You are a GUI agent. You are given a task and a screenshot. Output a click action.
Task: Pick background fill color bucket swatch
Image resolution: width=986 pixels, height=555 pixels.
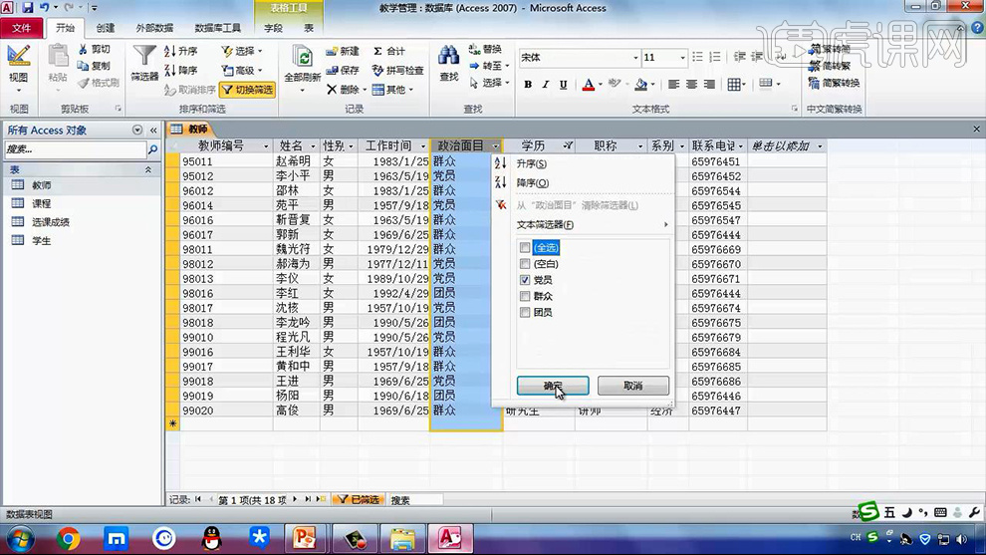[x=640, y=85]
